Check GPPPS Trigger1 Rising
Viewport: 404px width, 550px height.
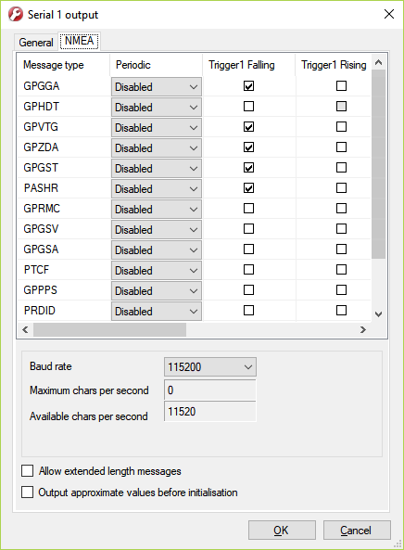[341, 289]
